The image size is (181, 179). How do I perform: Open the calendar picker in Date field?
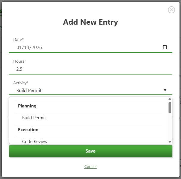tap(165, 47)
